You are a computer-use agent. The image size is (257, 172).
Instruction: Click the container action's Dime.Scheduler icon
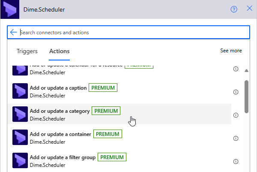click(x=20, y=138)
